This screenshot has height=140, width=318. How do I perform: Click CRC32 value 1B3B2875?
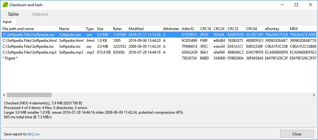click(235, 41)
